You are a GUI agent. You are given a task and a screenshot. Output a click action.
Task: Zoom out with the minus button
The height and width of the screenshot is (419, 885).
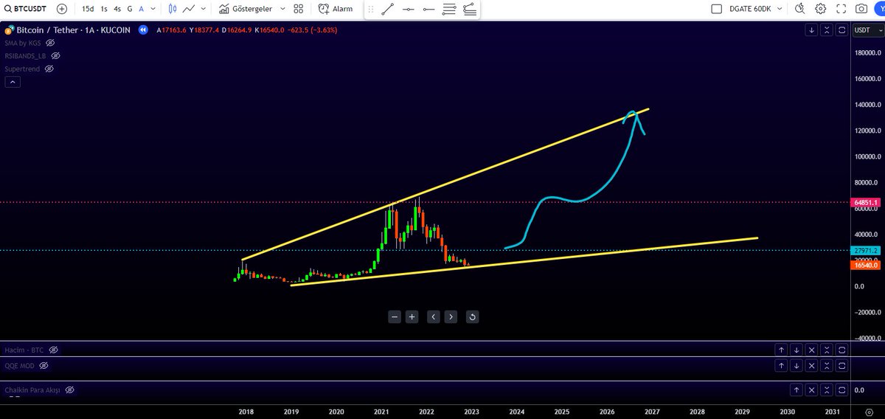(395, 316)
